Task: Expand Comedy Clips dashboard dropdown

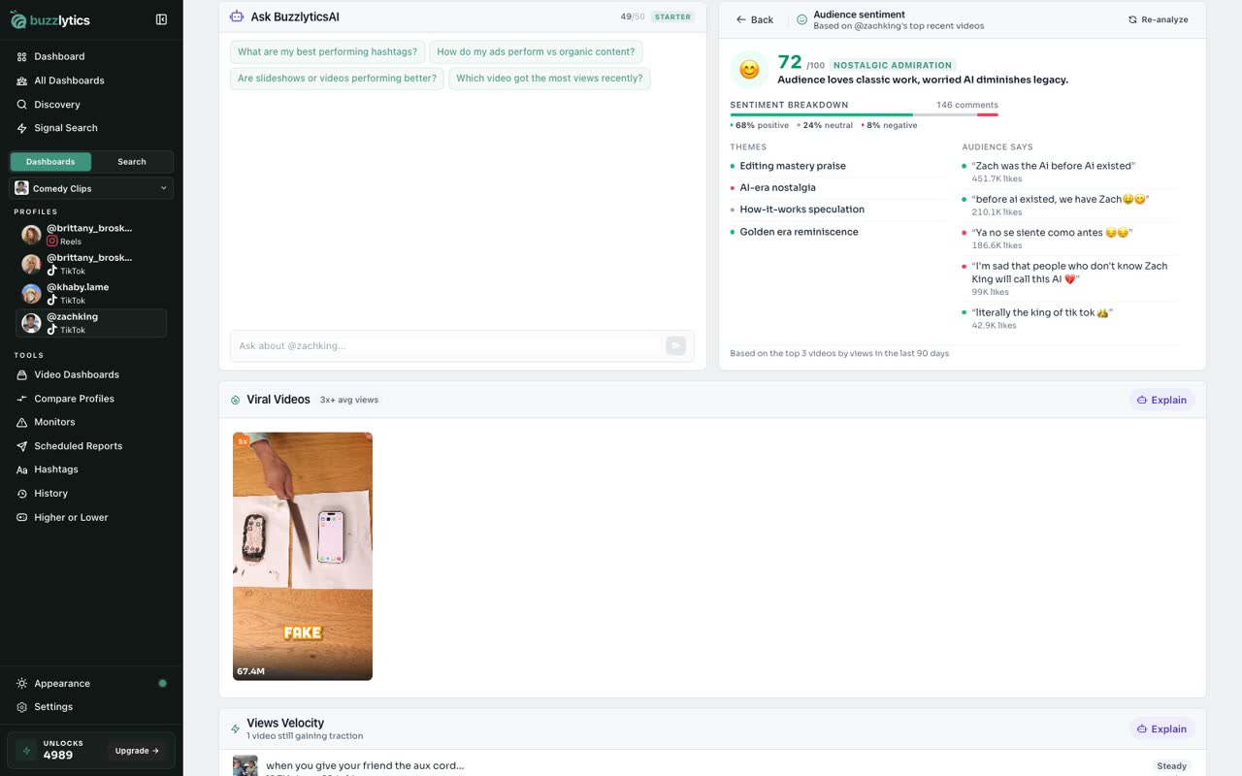Action: coord(91,188)
